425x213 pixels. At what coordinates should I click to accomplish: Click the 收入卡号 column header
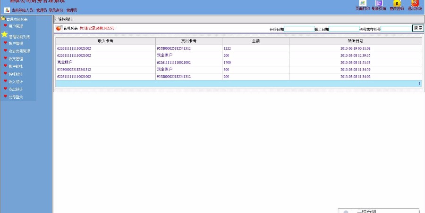point(106,41)
